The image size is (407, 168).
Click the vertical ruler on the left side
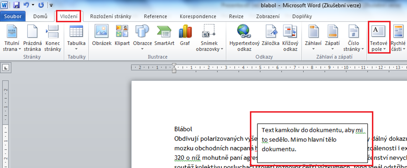pos(5,124)
